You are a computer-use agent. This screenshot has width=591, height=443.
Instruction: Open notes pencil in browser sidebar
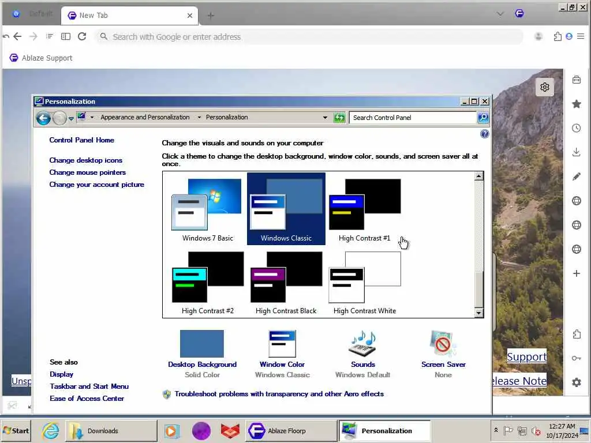(x=577, y=177)
